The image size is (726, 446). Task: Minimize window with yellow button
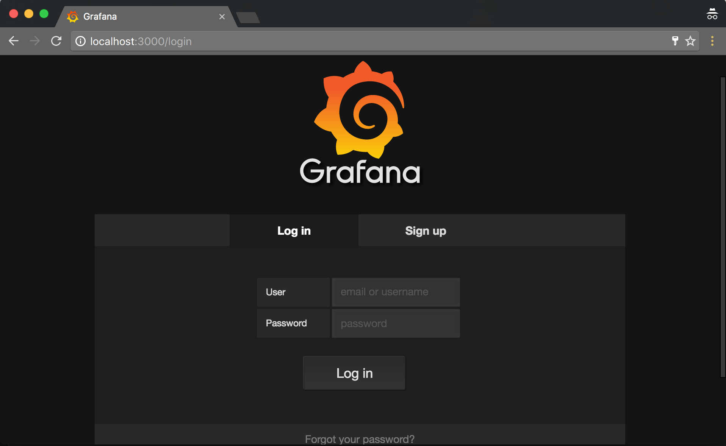pos(29,14)
